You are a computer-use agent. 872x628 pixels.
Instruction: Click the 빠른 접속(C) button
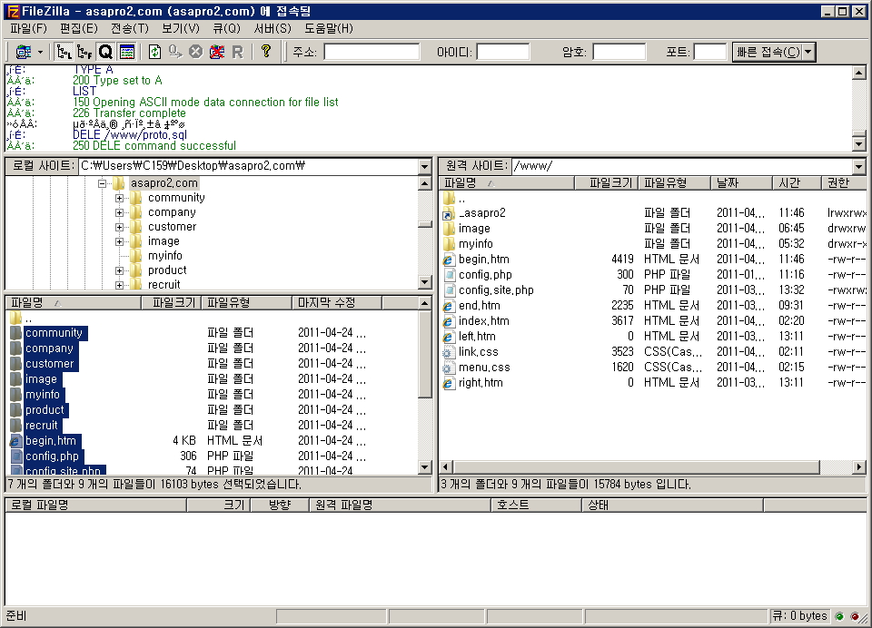pyautogui.click(x=767, y=52)
